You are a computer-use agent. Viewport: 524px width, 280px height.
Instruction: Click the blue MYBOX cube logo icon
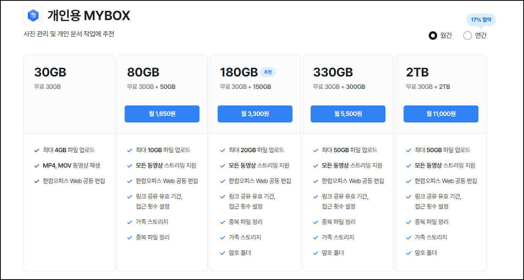pos(33,15)
